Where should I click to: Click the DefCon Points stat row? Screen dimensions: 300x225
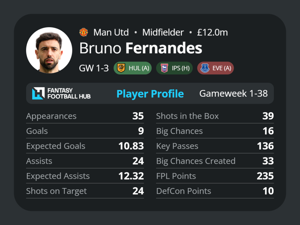(215, 191)
